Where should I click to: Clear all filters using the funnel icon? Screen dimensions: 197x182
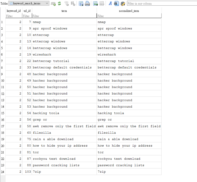(66, 3)
